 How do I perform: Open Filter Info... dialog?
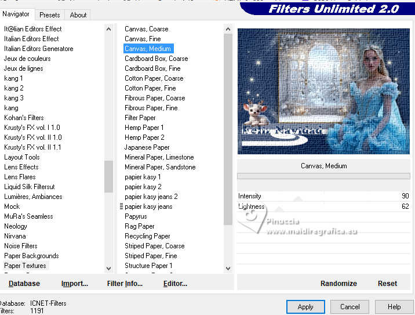pyautogui.click(x=125, y=284)
